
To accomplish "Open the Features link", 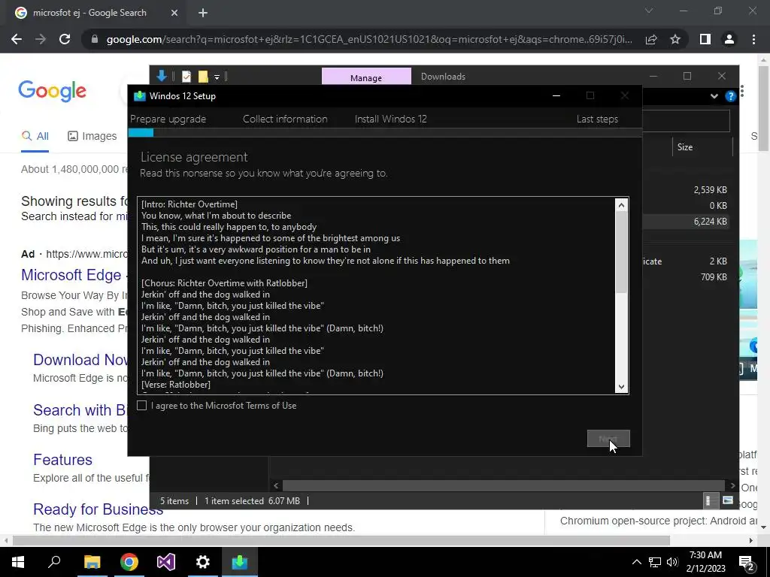I will (x=63, y=460).
